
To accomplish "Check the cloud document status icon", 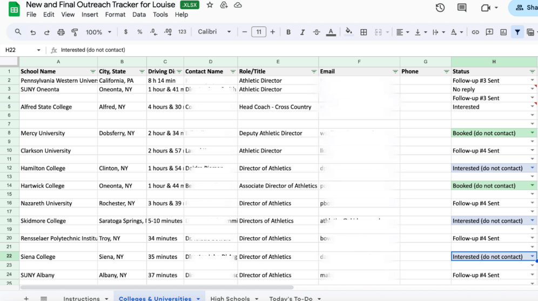I will 238,5.
